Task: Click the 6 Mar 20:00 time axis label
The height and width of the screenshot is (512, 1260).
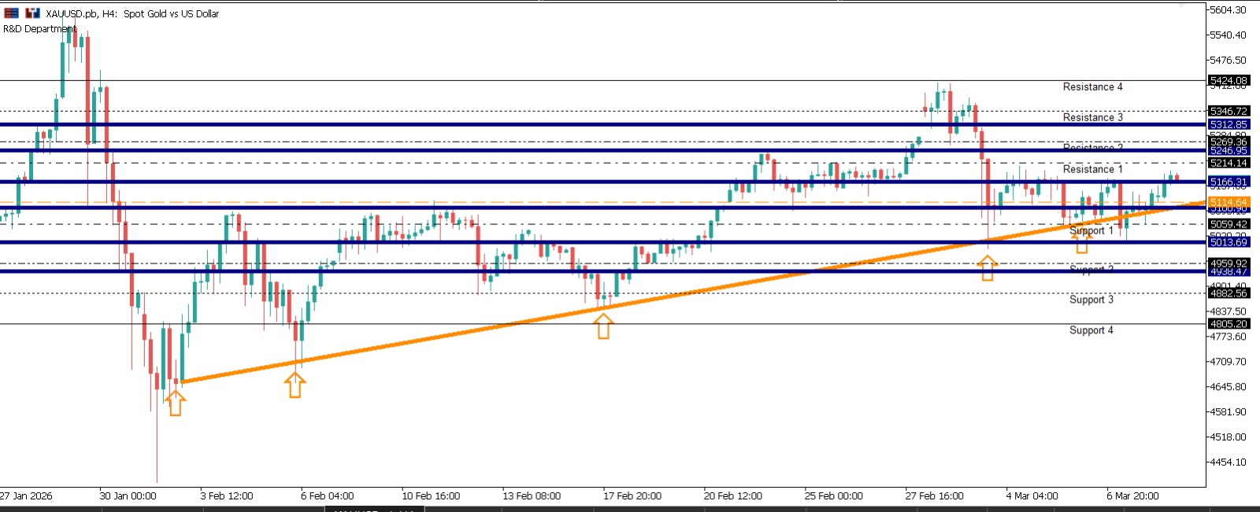Action: [x=1133, y=496]
